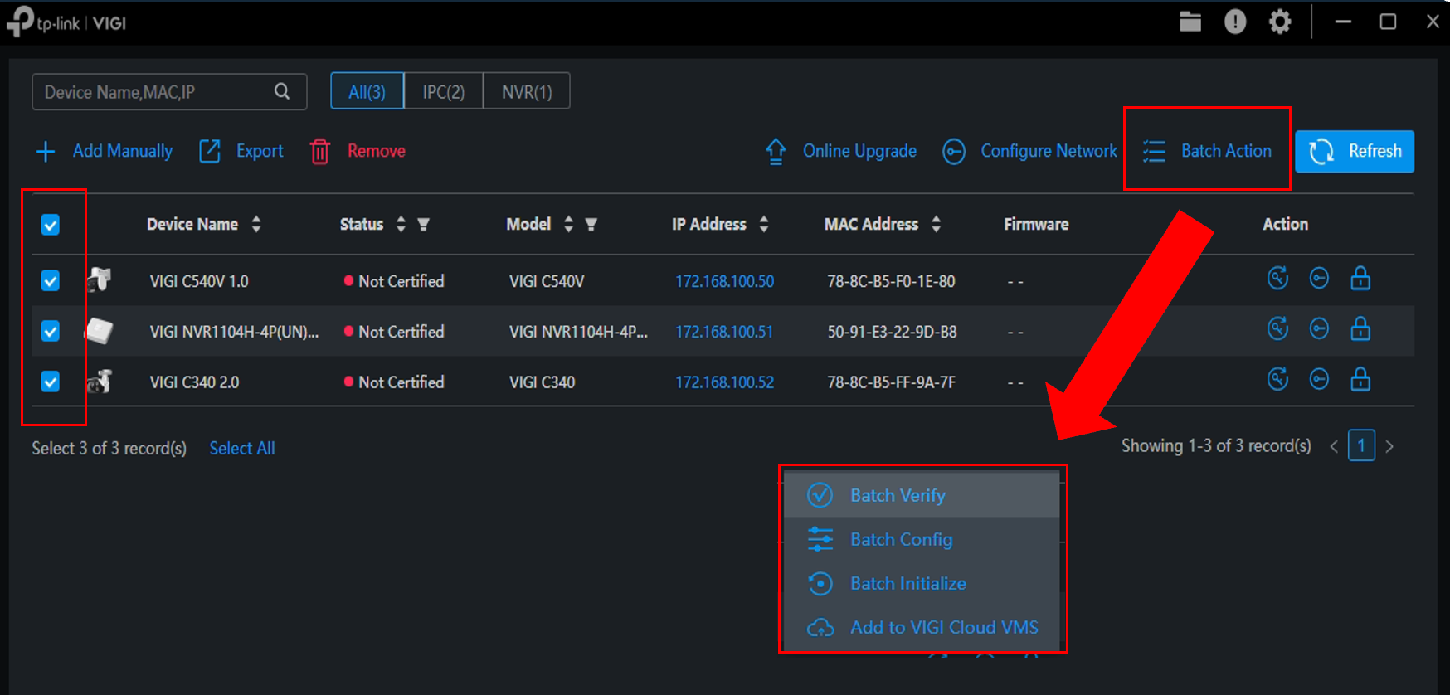Viewport: 1450px width, 695px height.
Task: Click the Not Certified status for VIGI C340 2.0
Action: tap(394, 382)
